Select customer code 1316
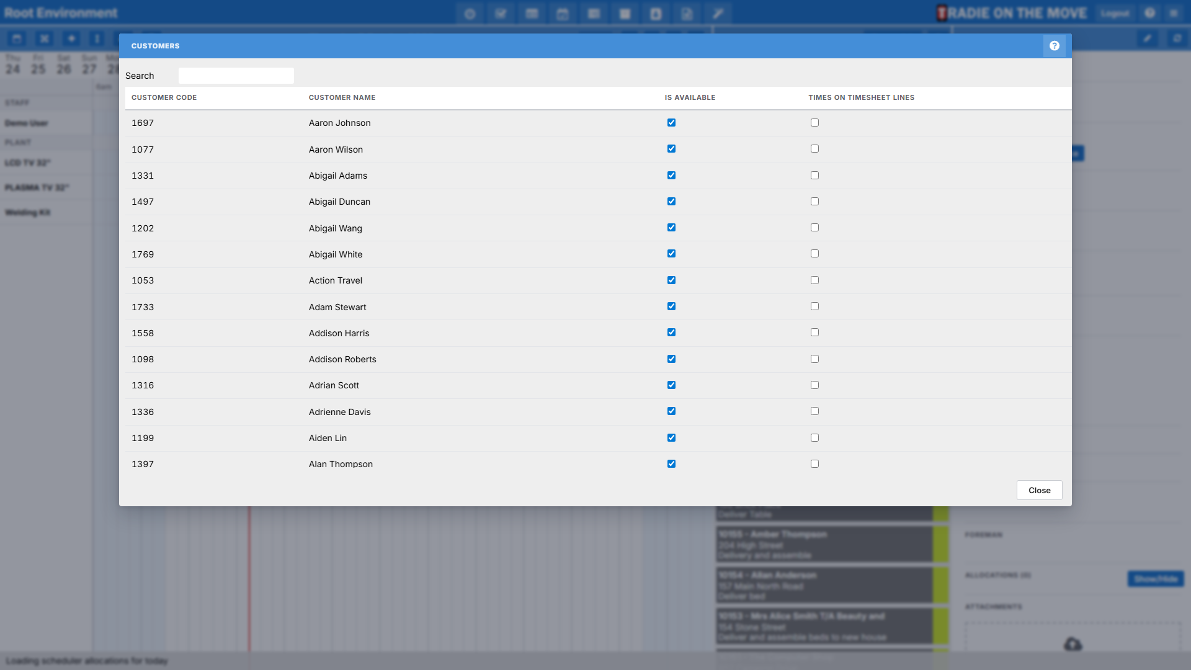The image size is (1191, 670). (143, 385)
